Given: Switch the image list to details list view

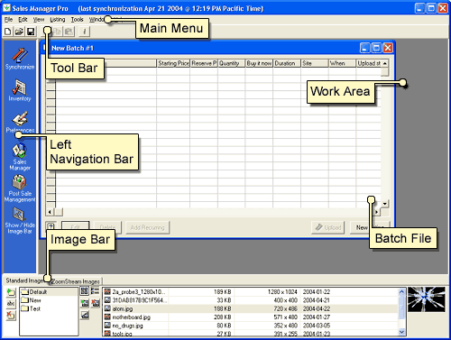Looking at the screenshot, I should pos(95,290).
